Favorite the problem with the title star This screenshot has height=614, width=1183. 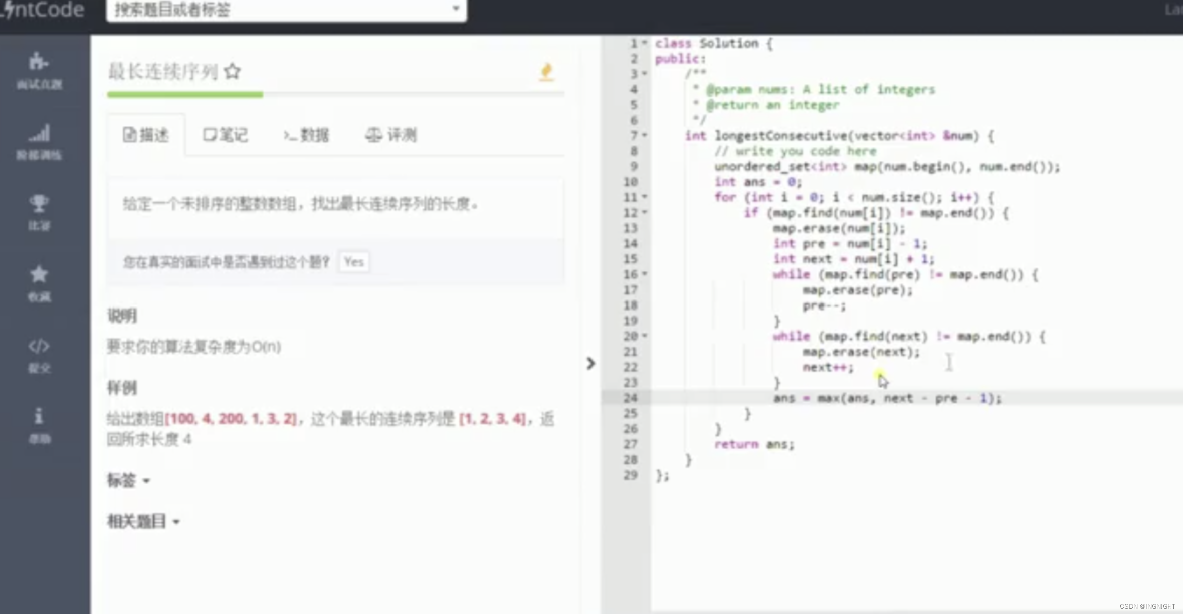coord(232,72)
